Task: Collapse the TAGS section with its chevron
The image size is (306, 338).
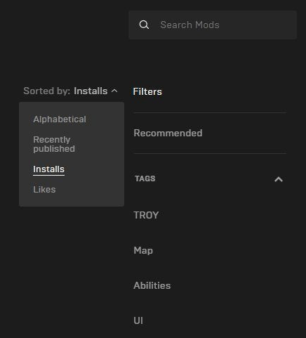Action: pyautogui.click(x=279, y=179)
